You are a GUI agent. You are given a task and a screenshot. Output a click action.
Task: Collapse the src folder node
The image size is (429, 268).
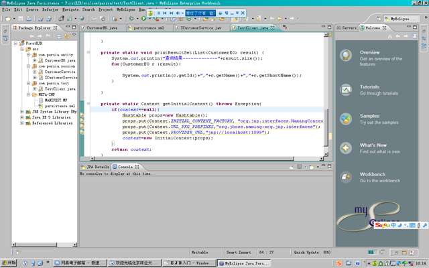pos(22,49)
